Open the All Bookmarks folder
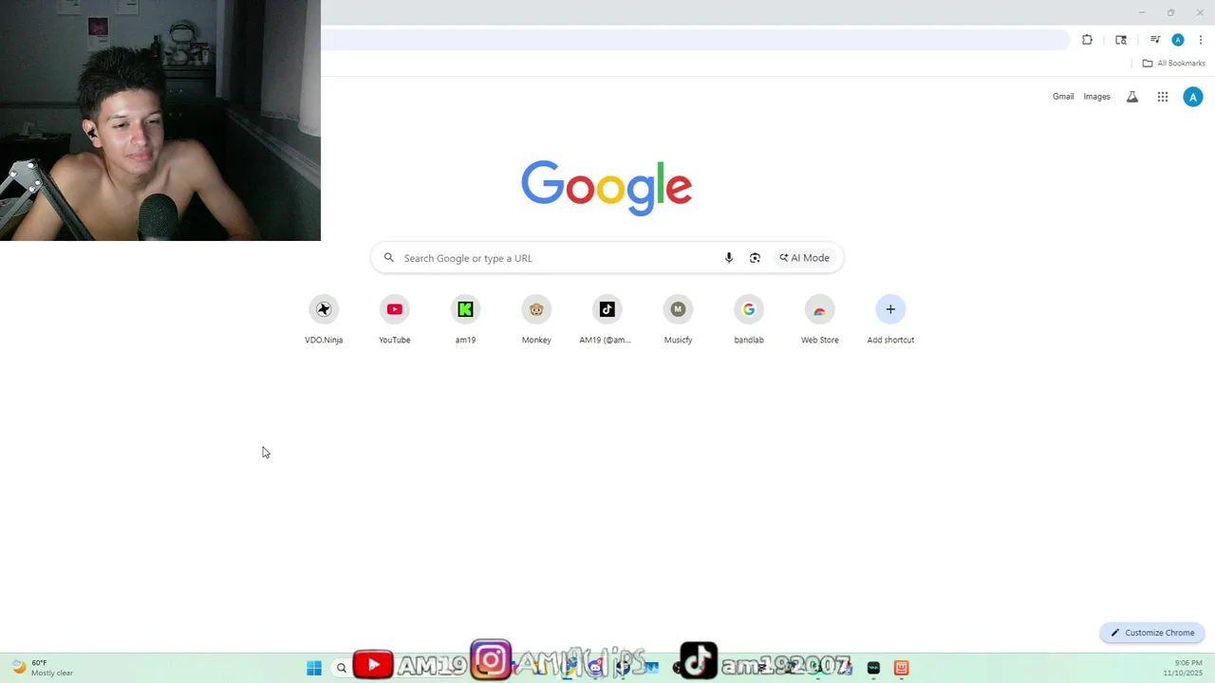 pos(1173,64)
